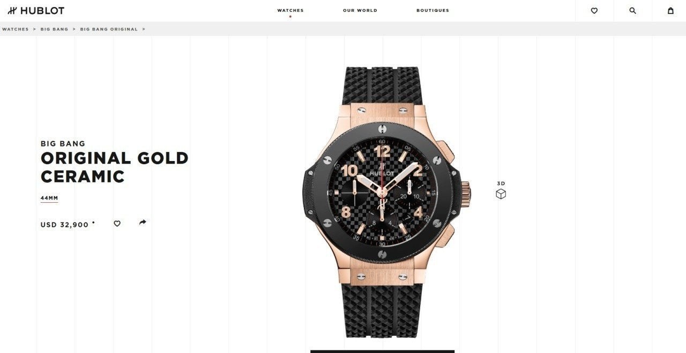Share the watch using the arrow icon
Screen dimensions: 686x353
pyautogui.click(x=143, y=222)
